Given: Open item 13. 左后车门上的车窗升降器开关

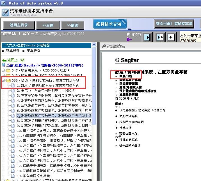Looking at the screenshot, I should click(x=54, y=146).
